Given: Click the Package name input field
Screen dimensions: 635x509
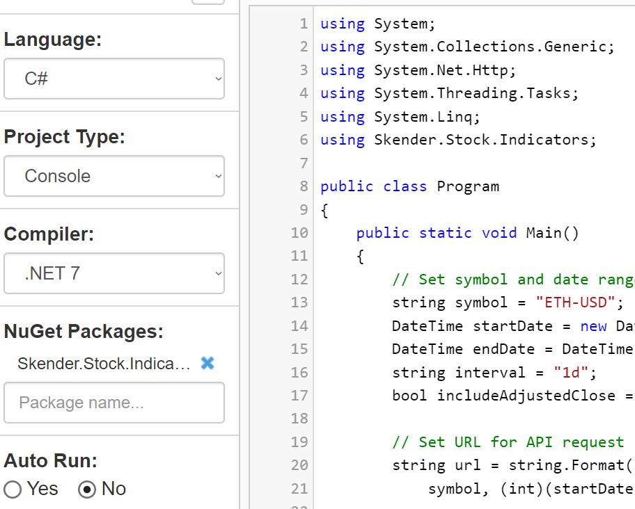Looking at the screenshot, I should coord(113,403).
